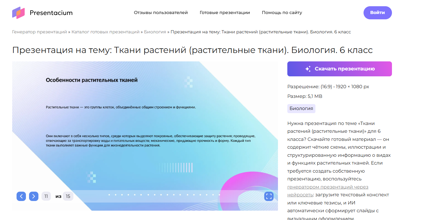
Task: Click the Presentacium brand name text
Action: tap(51, 13)
